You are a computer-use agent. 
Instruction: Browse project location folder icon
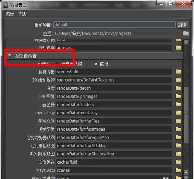[186, 33]
